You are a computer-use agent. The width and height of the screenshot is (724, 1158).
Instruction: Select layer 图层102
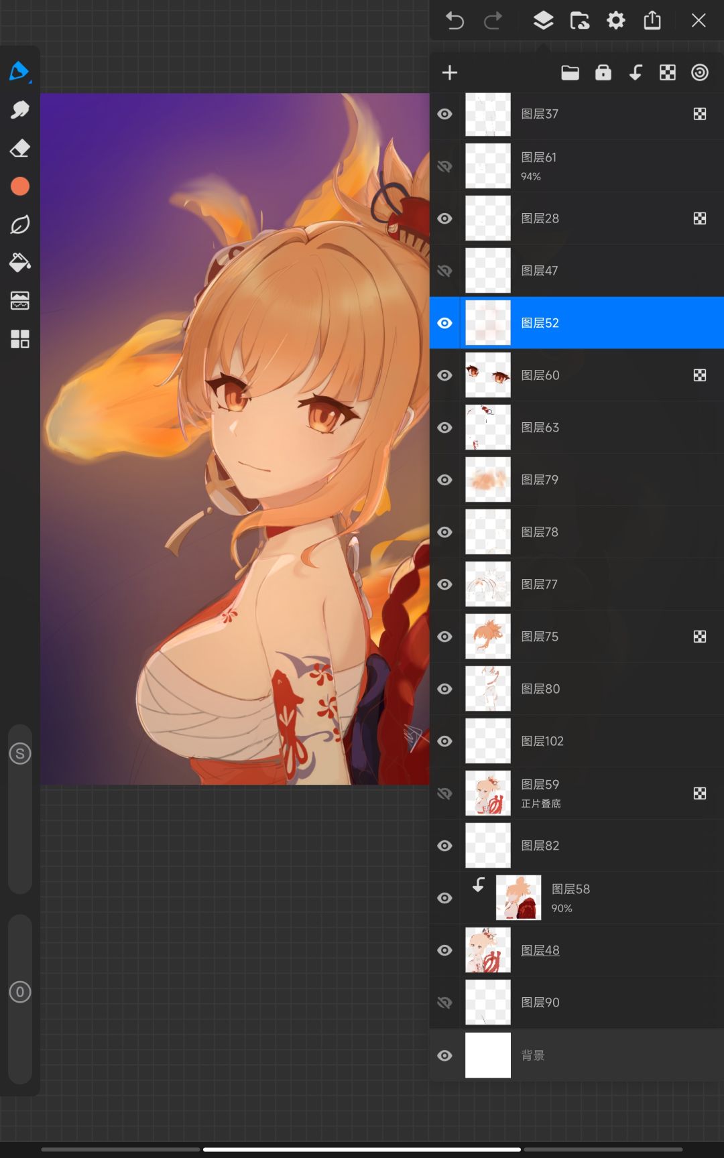(577, 741)
